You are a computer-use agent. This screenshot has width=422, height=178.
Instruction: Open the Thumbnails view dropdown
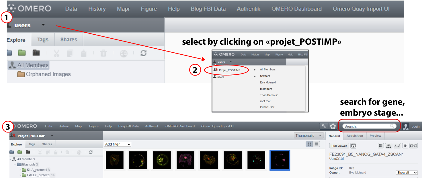click(x=309, y=136)
